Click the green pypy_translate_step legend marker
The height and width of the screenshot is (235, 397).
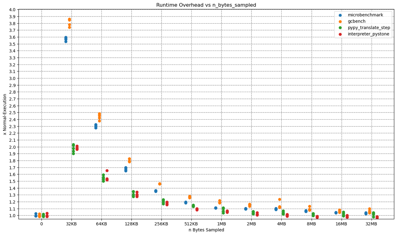340,28
